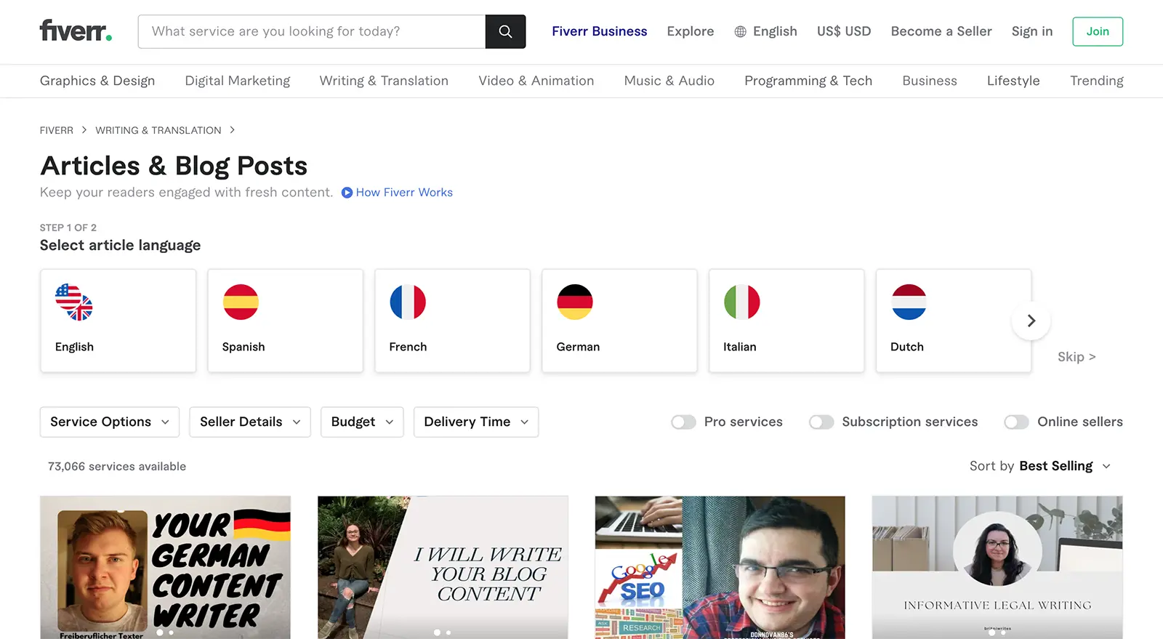Click the next languages arrow
Image resolution: width=1163 pixels, height=639 pixels.
pyautogui.click(x=1031, y=321)
